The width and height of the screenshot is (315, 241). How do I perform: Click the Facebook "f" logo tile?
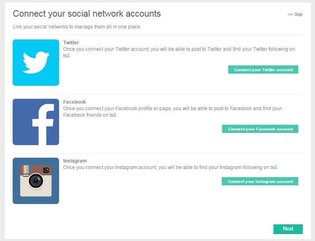(36, 122)
